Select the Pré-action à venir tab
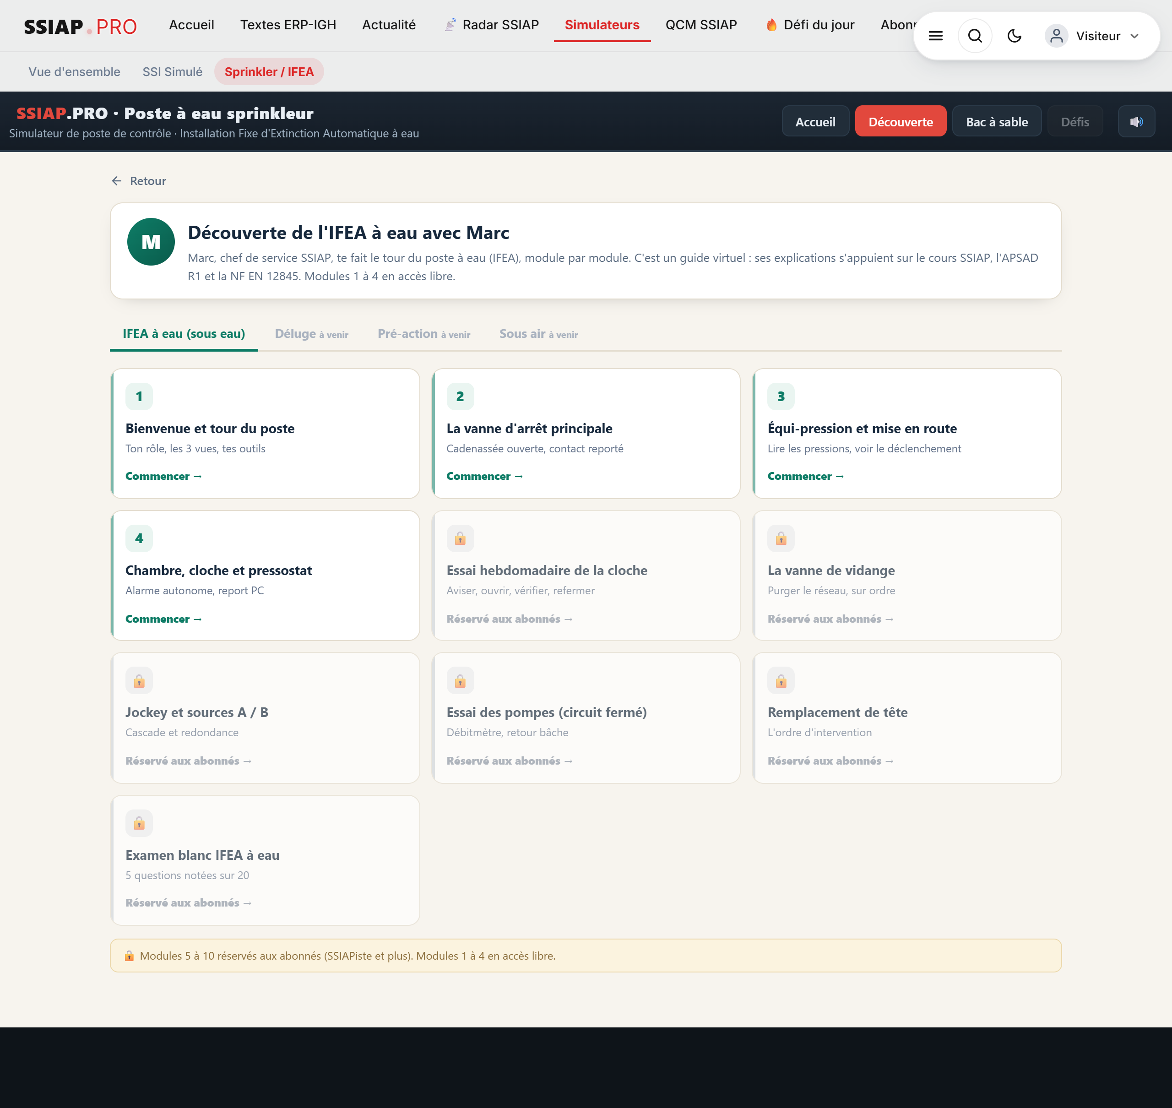Image resolution: width=1172 pixels, height=1108 pixels. pos(424,334)
